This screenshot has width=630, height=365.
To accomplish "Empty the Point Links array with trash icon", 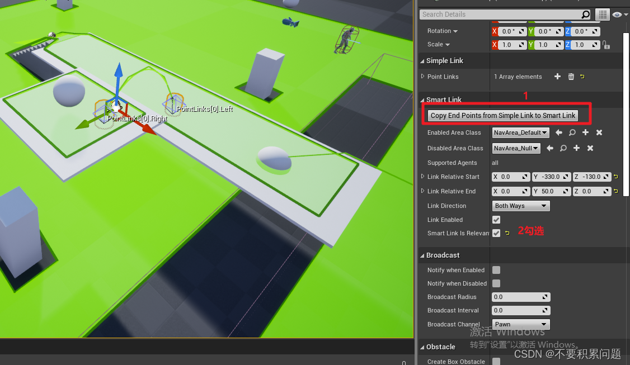I will tap(571, 77).
